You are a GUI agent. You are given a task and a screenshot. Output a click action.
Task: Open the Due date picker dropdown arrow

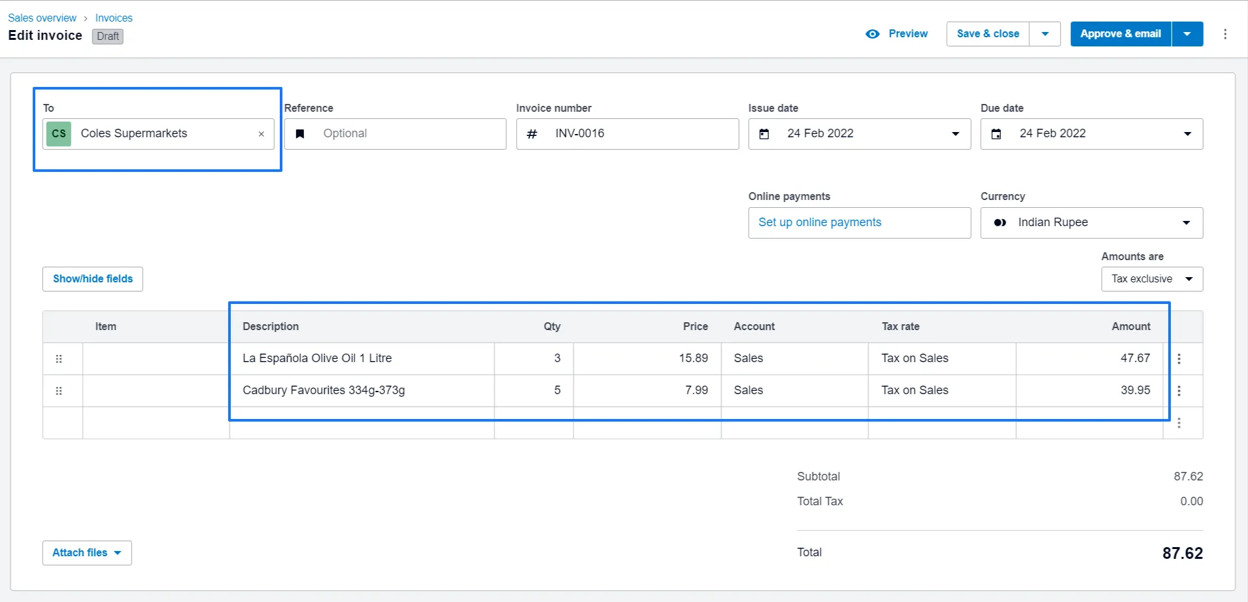pyautogui.click(x=1187, y=134)
